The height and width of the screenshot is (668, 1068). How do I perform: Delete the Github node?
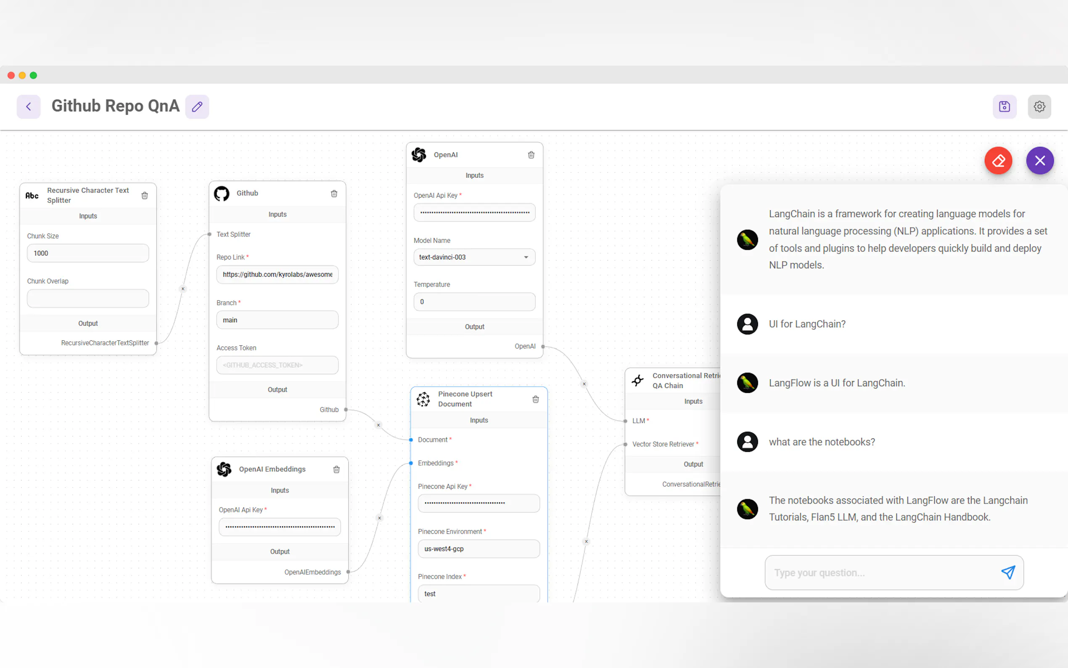334,194
